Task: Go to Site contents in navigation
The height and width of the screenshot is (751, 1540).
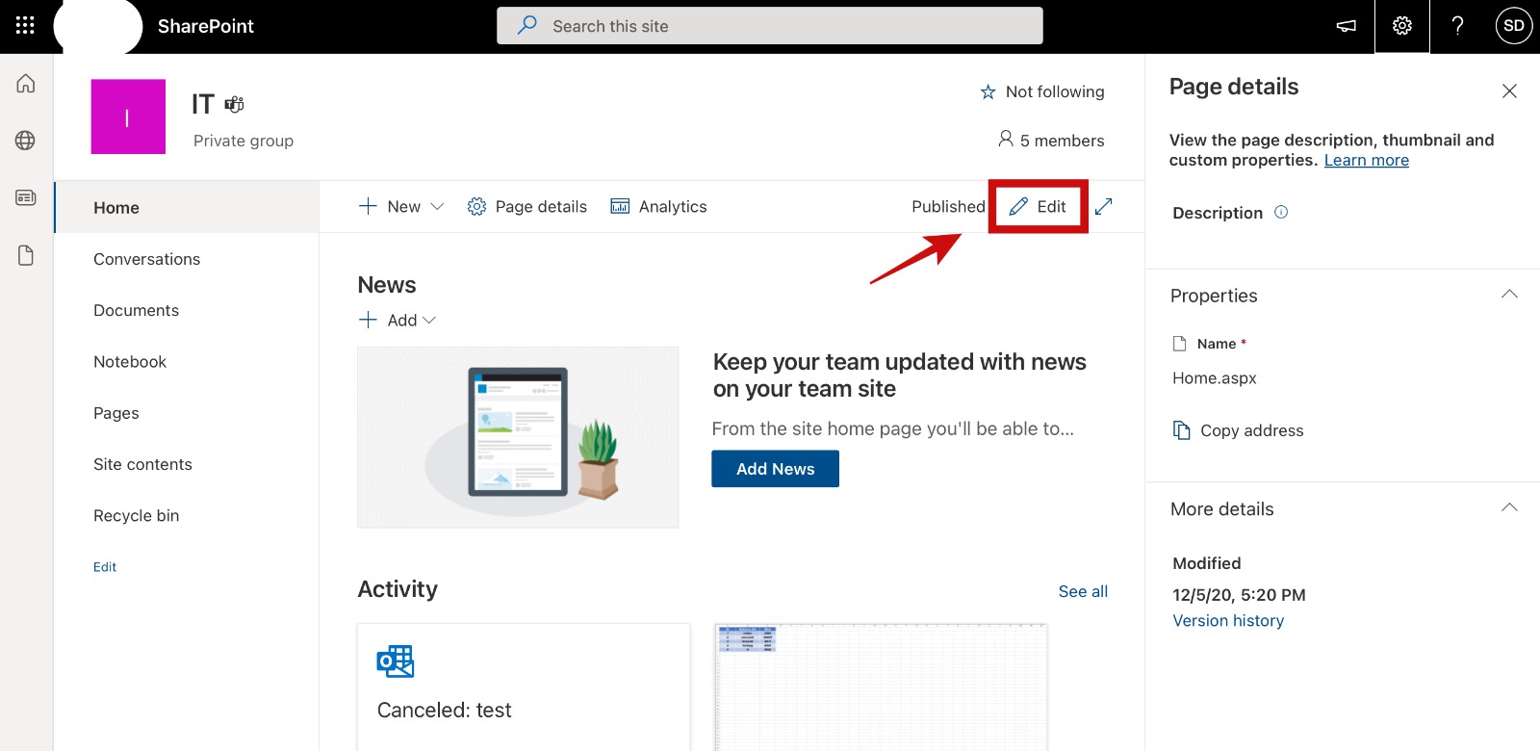Action: [x=142, y=464]
